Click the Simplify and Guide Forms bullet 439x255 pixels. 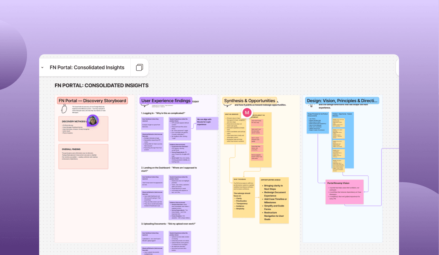tap(274, 207)
